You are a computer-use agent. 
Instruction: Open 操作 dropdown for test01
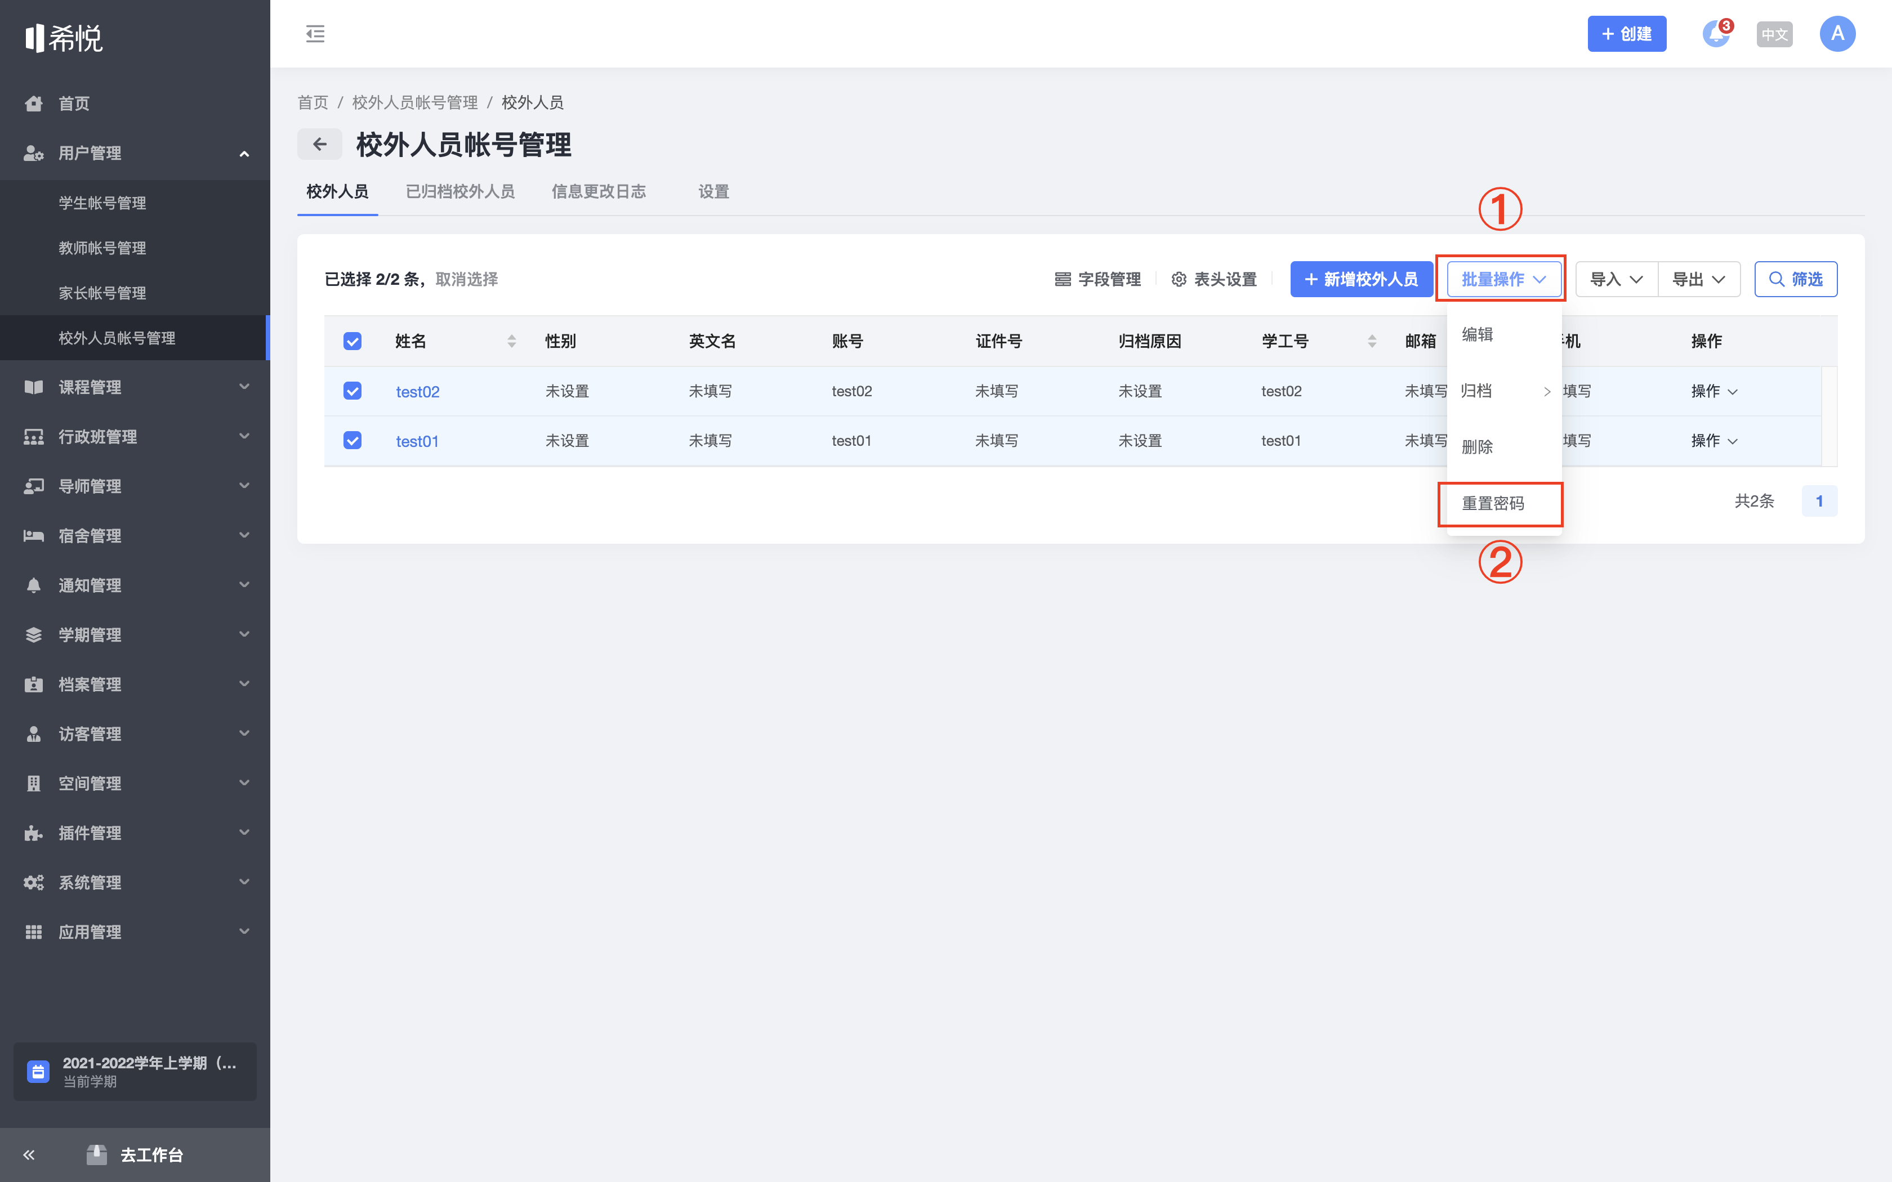coord(1715,441)
